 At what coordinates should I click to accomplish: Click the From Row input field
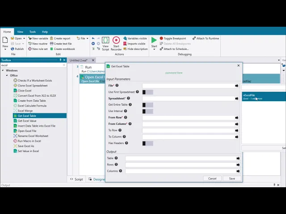189,118
